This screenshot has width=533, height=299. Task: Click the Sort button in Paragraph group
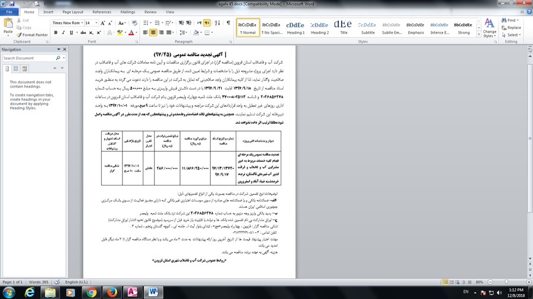pyautogui.click(x=218, y=23)
